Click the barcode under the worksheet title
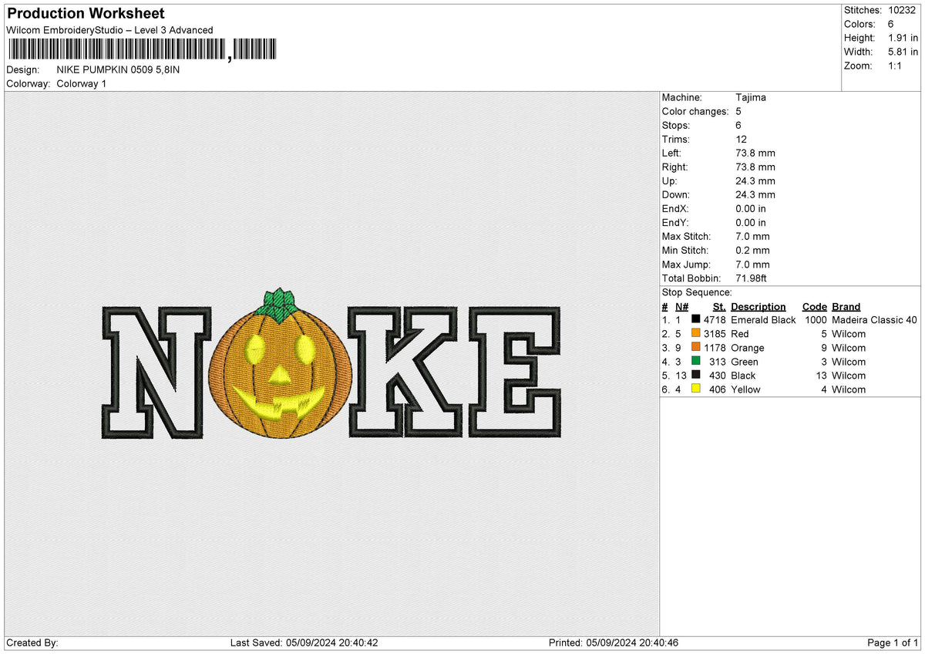925x654 pixels. pos(142,49)
